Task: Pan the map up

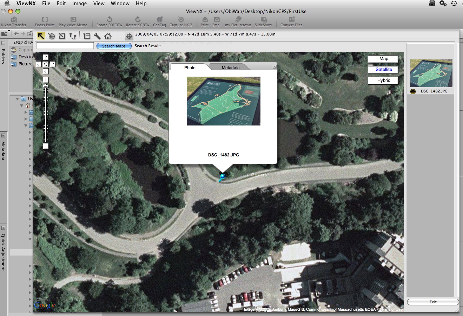Action: coord(46,57)
